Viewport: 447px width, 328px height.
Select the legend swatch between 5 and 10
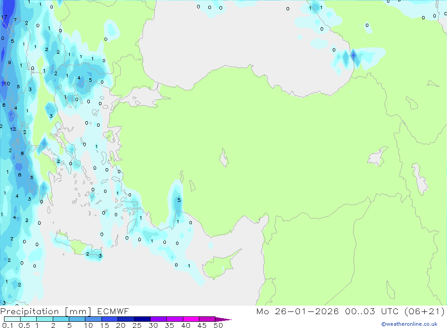77,319
